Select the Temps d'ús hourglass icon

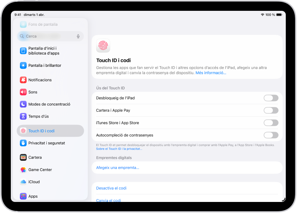point(23,116)
